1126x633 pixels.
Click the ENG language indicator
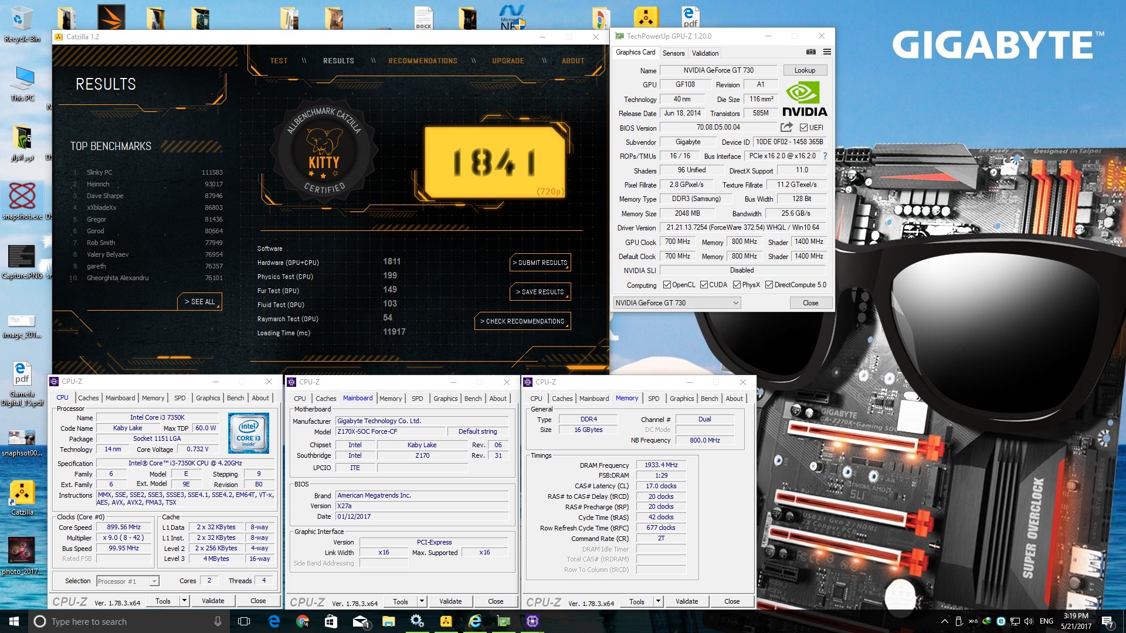(1046, 621)
